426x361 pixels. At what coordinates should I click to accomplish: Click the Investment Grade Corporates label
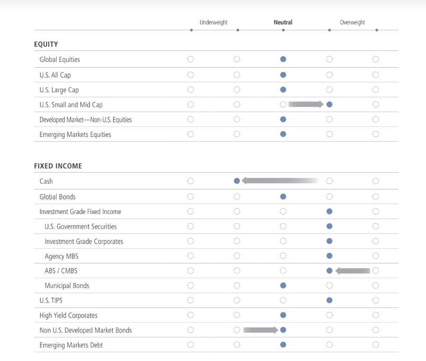point(84,241)
